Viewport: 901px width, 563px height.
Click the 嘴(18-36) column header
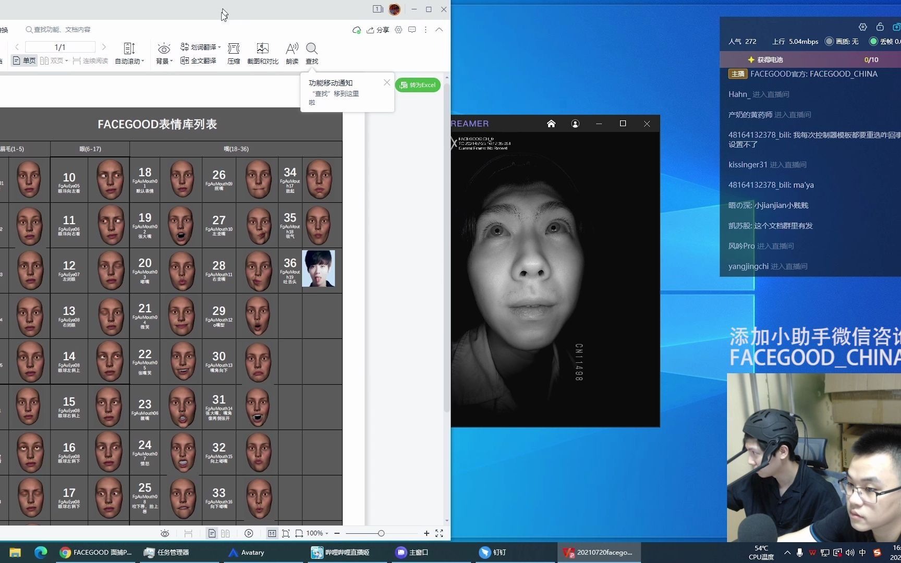pos(236,149)
